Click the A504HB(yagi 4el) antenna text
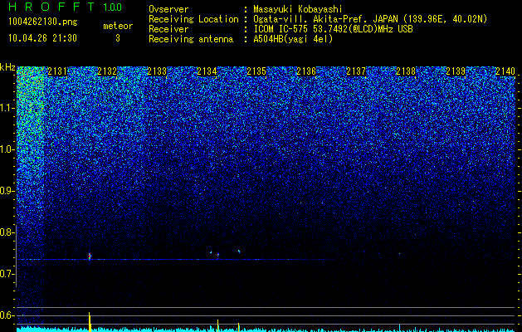The image size is (522, 332). [293, 39]
